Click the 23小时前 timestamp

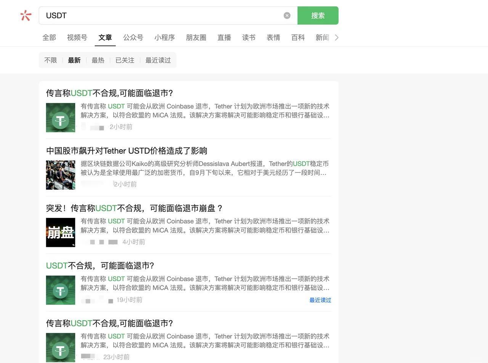pyautogui.click(x=116, y=357)
